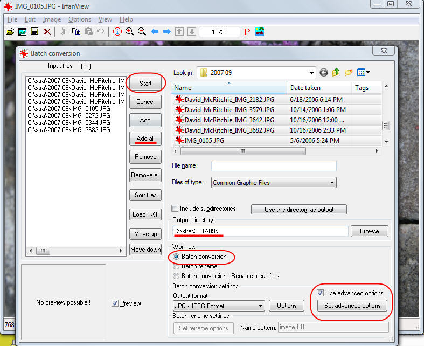The image size is (424, 346).
Task: Open the File menu
Action: pyautogui.click(x=12, y=19)
